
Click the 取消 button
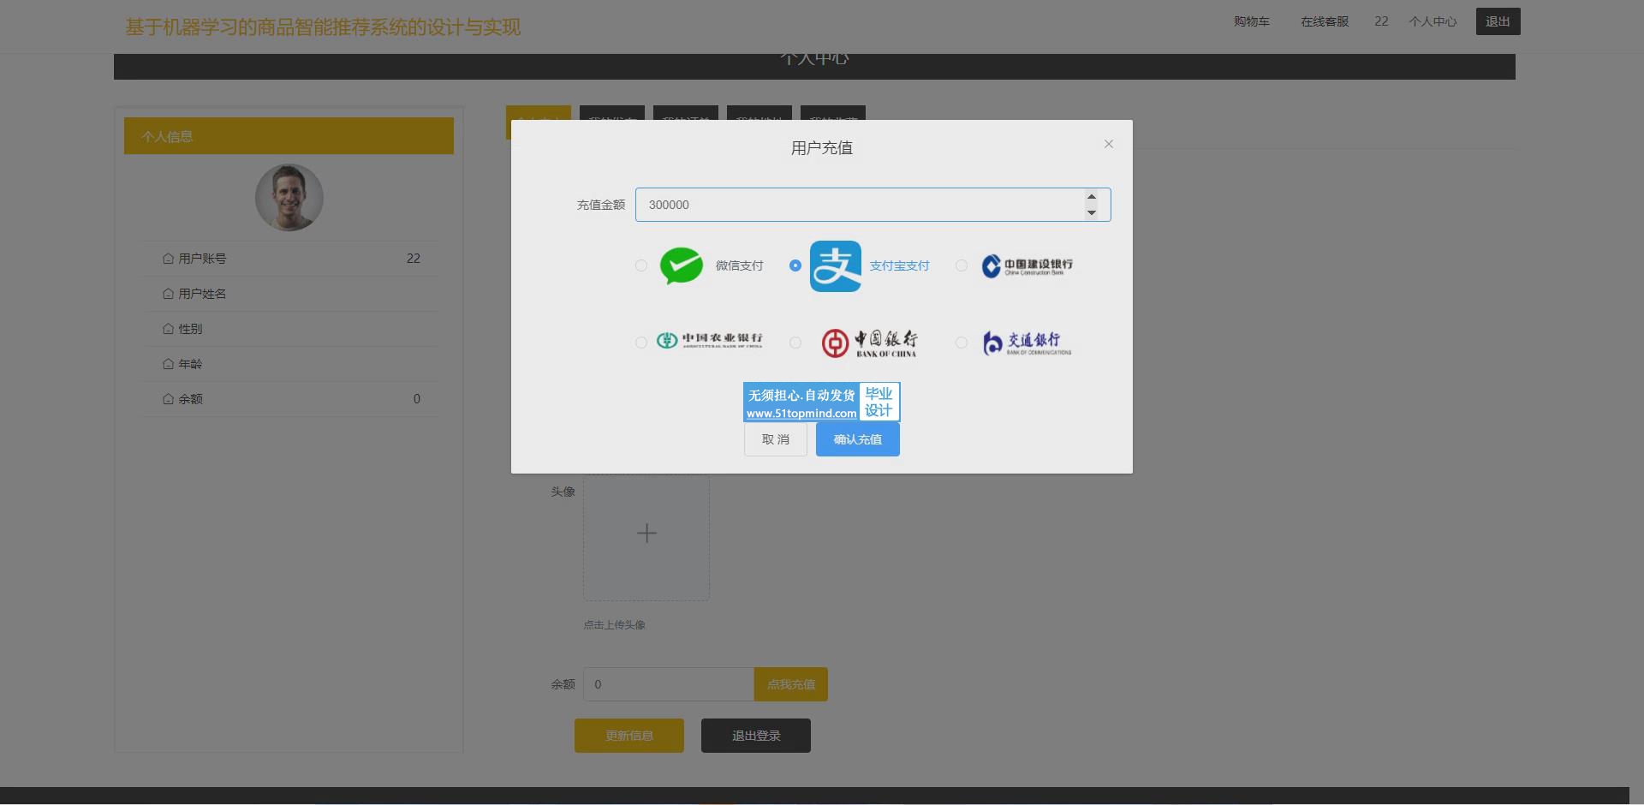[776, 439]
